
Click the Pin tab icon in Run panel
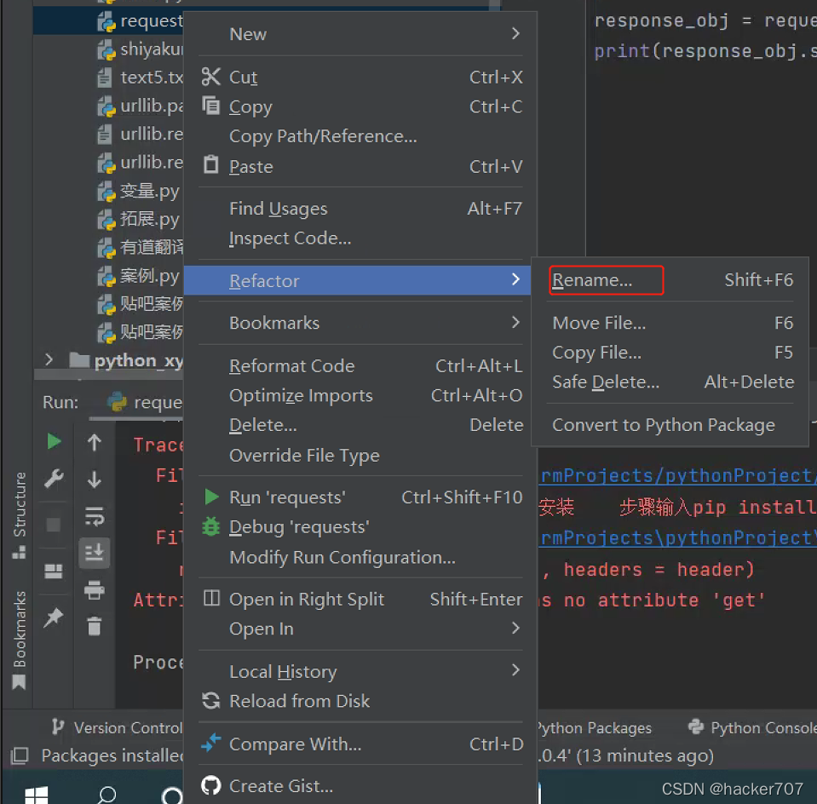tap(53, 618)
